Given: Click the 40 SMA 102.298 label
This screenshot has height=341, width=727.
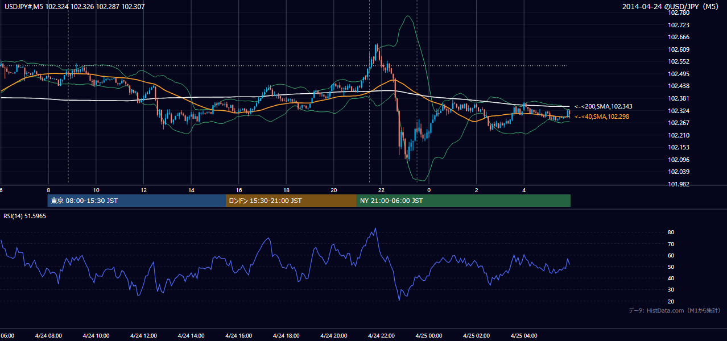Looking at the screenshot, I should (x=601, y=117).
